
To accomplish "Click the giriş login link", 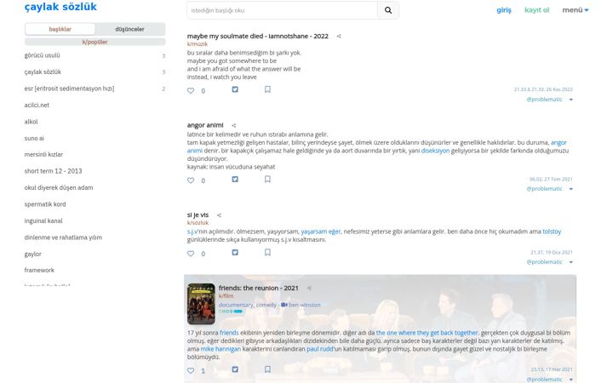I will pos(503,10).
